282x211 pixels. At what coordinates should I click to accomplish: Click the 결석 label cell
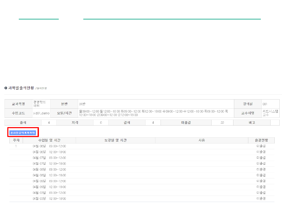pos(127,122)
